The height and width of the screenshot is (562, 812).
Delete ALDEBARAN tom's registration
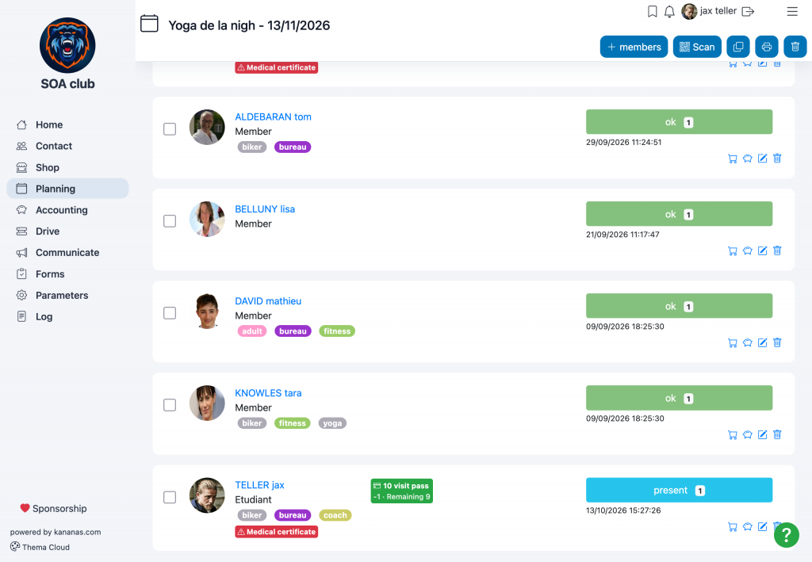(777, 159)
